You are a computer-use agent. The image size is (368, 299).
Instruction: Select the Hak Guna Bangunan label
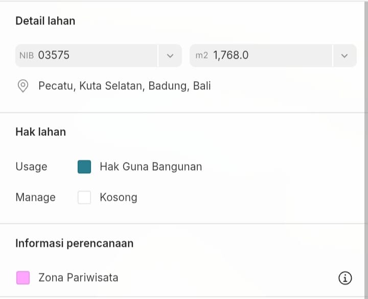tap(151, 167)
